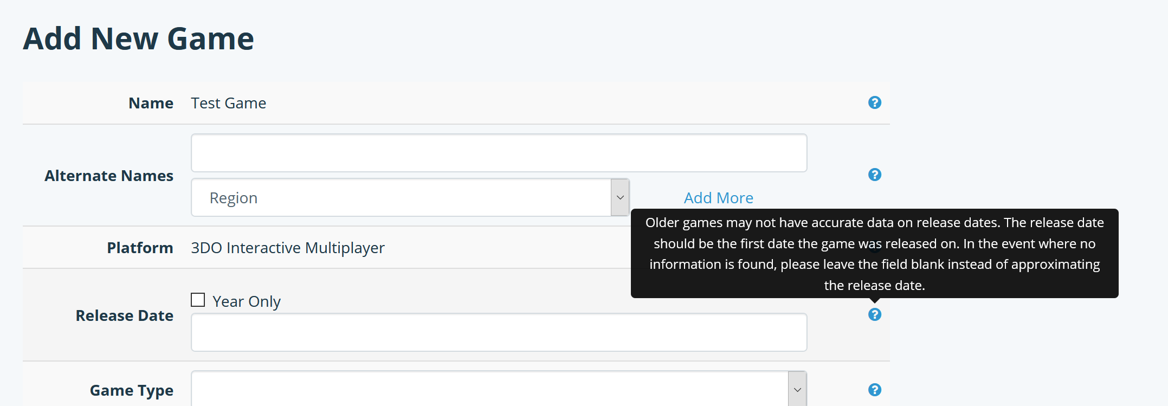This screenshot has height=406, width=1168.
Task: Click the 'Alternate Names' field label
Action: pos(109,176)
